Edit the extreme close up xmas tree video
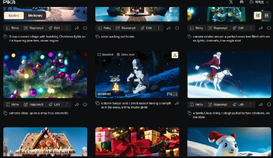Image resolution: width=273 pixels, height=158 pixels. point(54,104)
